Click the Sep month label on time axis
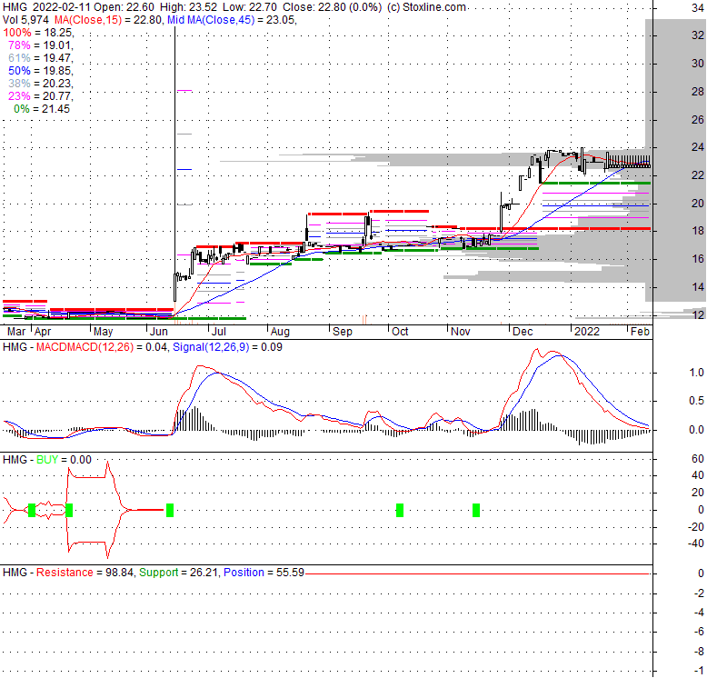Image resolution: width=707 pixels, height=678 pixels. tap(343, 332)
